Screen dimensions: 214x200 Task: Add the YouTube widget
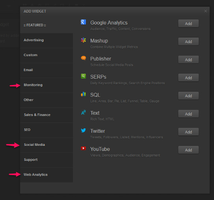188,150
